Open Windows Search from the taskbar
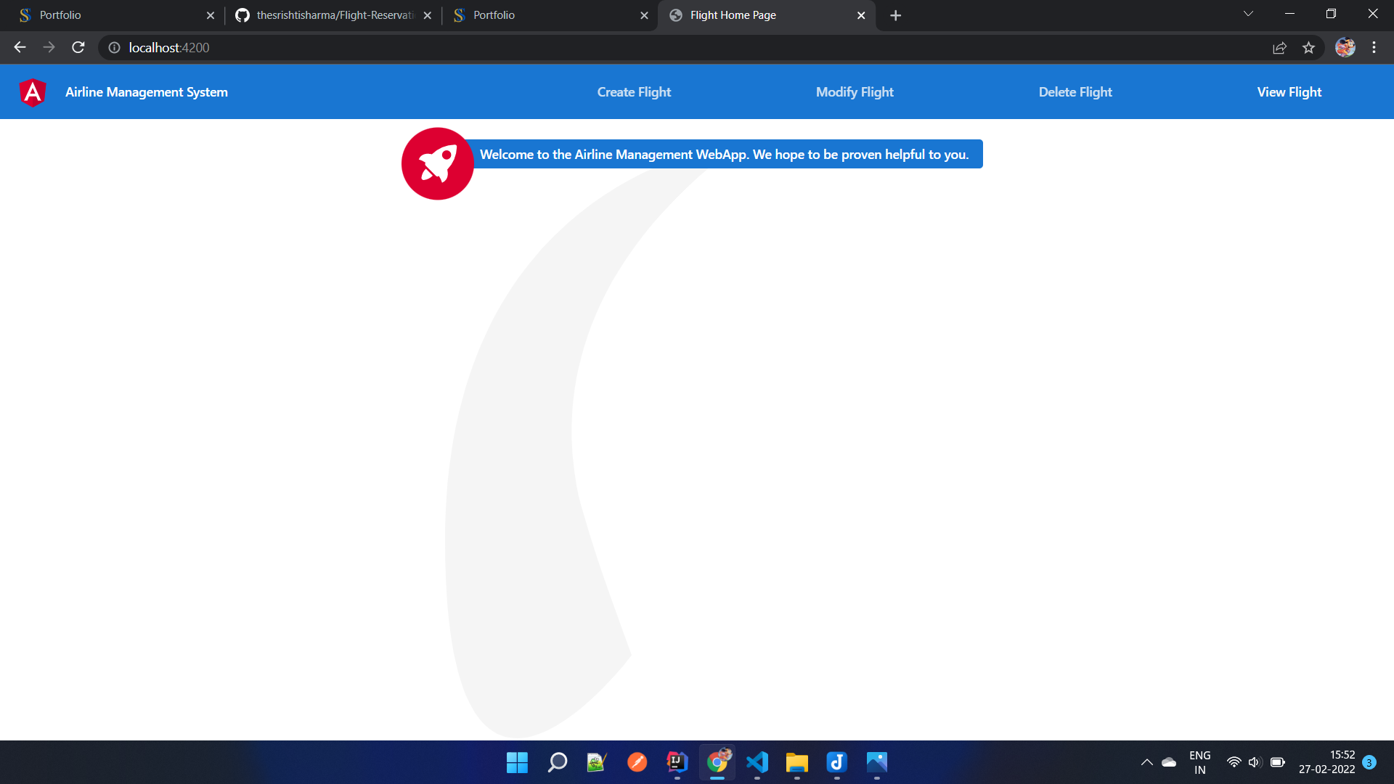Image resolution: width=1394 pixels, height=784 pixels. pyautogui.click(x=556, y=762)
